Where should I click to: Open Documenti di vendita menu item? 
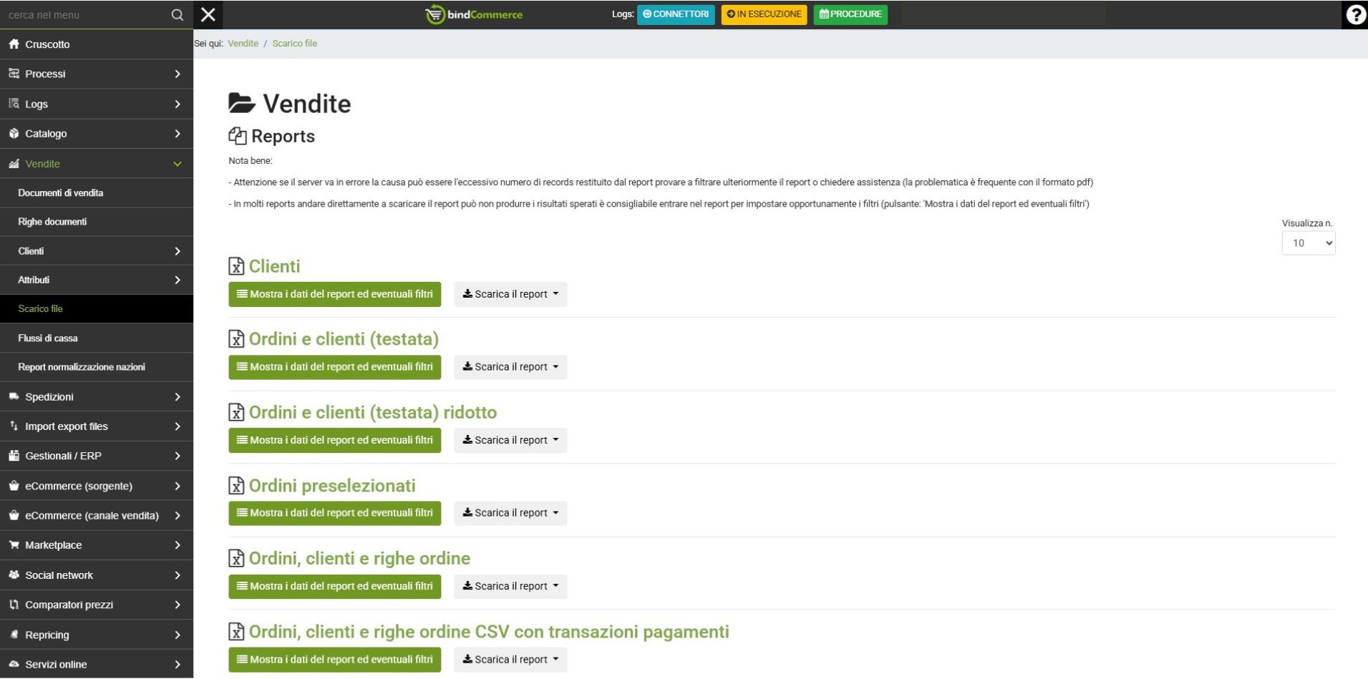click(x=61, y=193)
